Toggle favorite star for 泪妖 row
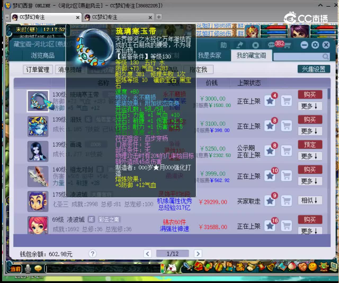 click(x=270, y=126)
